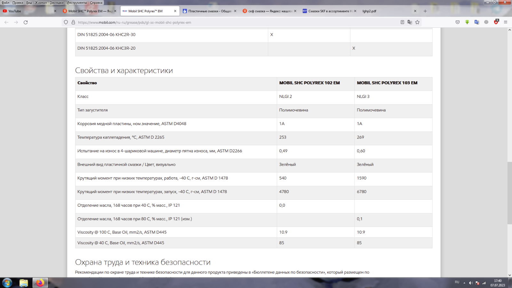Close the lghp2.pdf tab
The width and height of the screenshot is (512, 288).
tap(415, 11)
